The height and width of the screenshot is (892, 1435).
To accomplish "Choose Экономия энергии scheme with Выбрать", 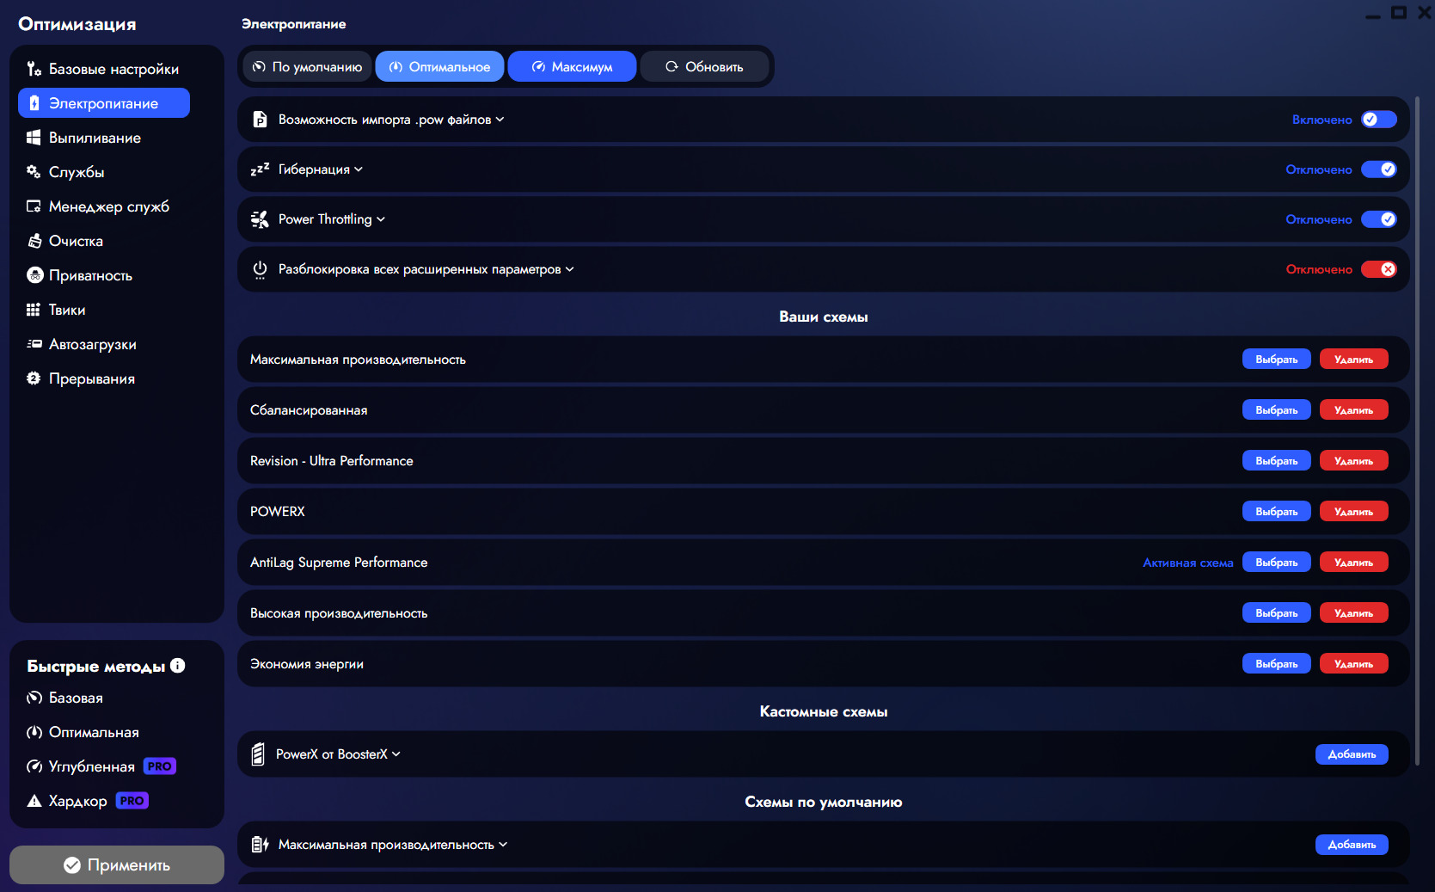I will [x=1276, y=664].
